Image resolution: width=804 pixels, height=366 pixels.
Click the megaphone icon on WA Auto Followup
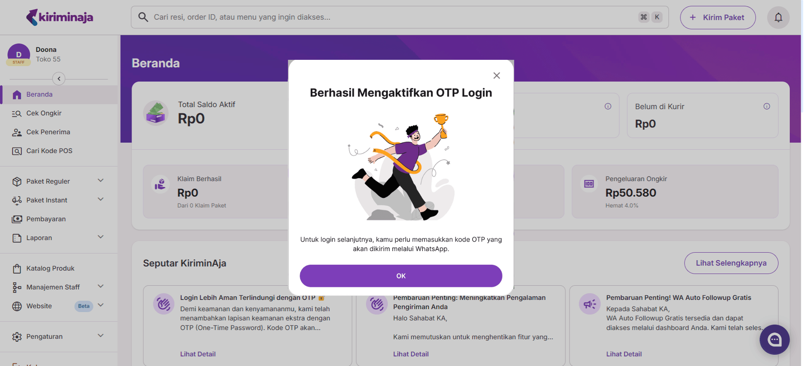[x=590, y=304]
